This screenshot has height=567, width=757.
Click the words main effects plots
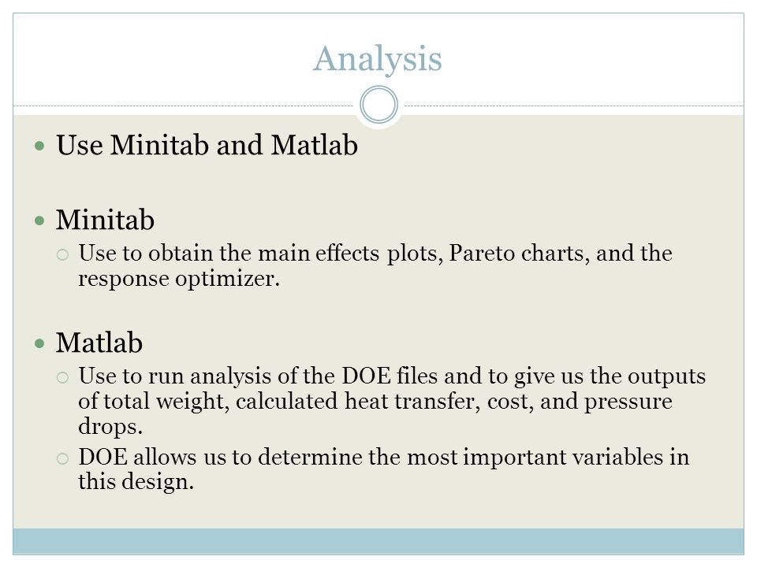[x=350, y=253]
